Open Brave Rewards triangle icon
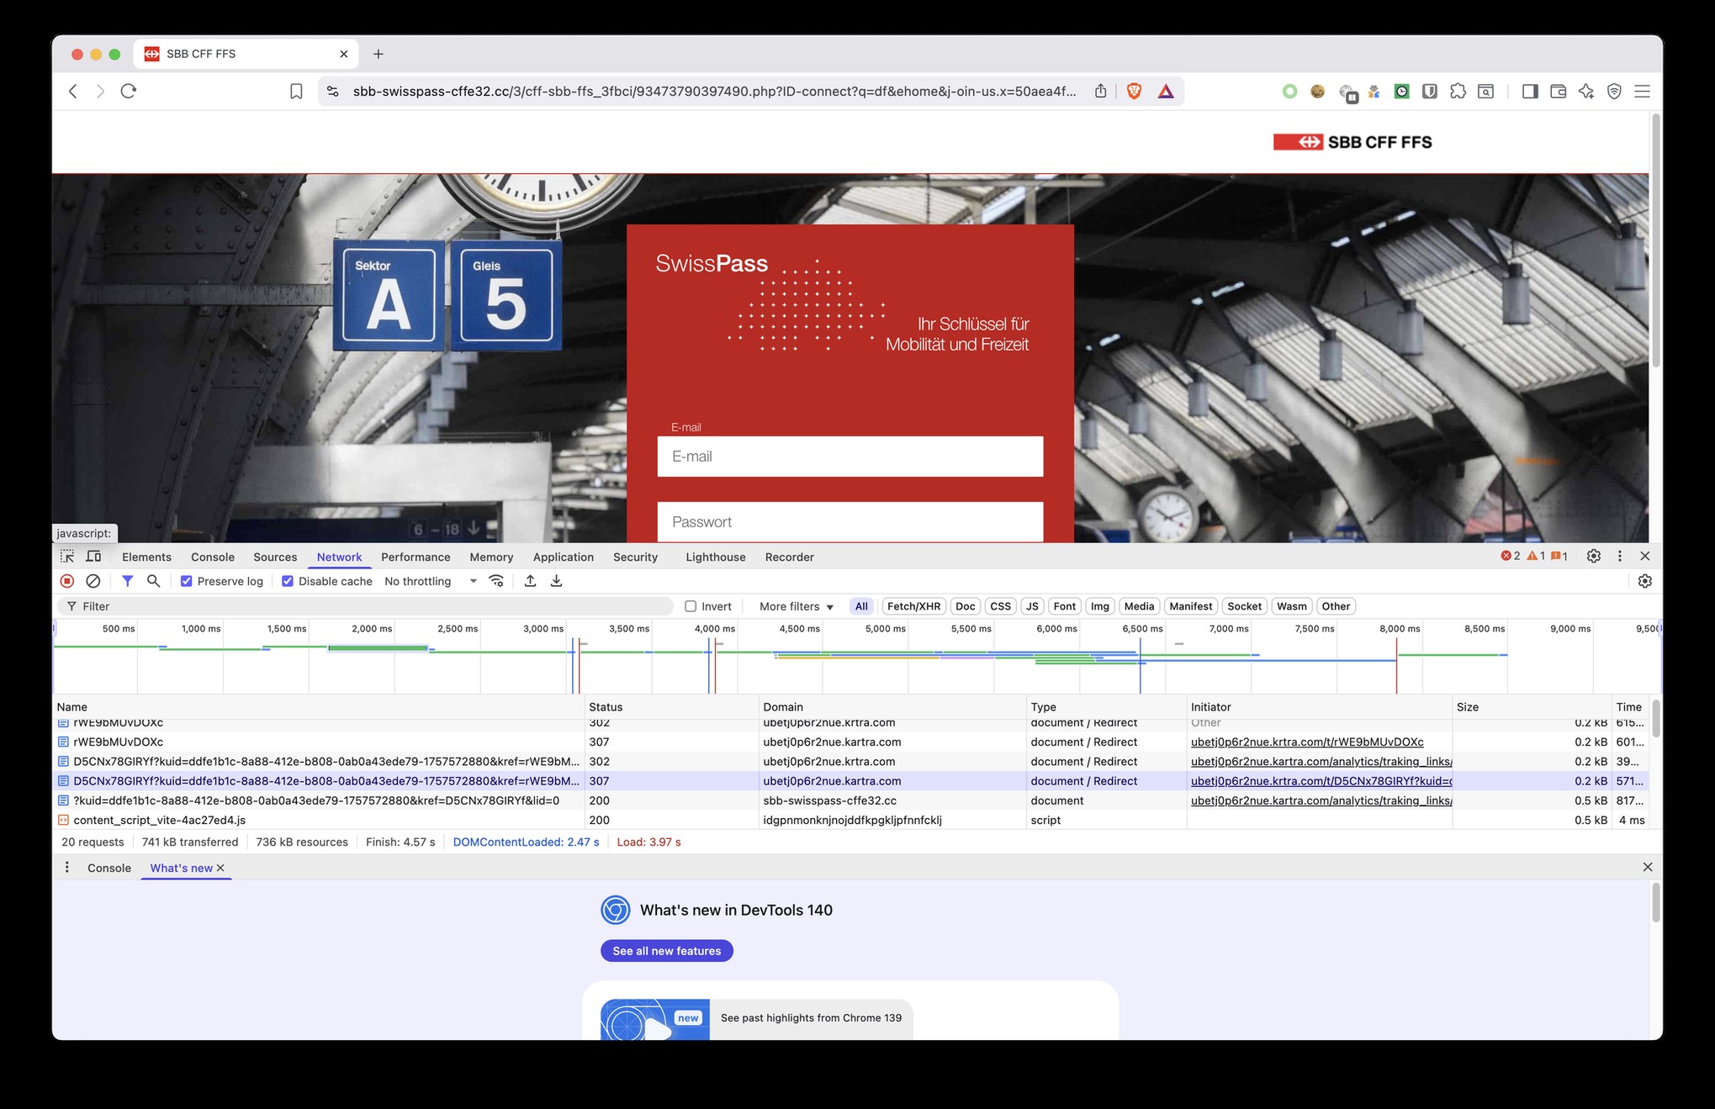This screenshot has height=1109, width=1715. (x=1166, y=92)
